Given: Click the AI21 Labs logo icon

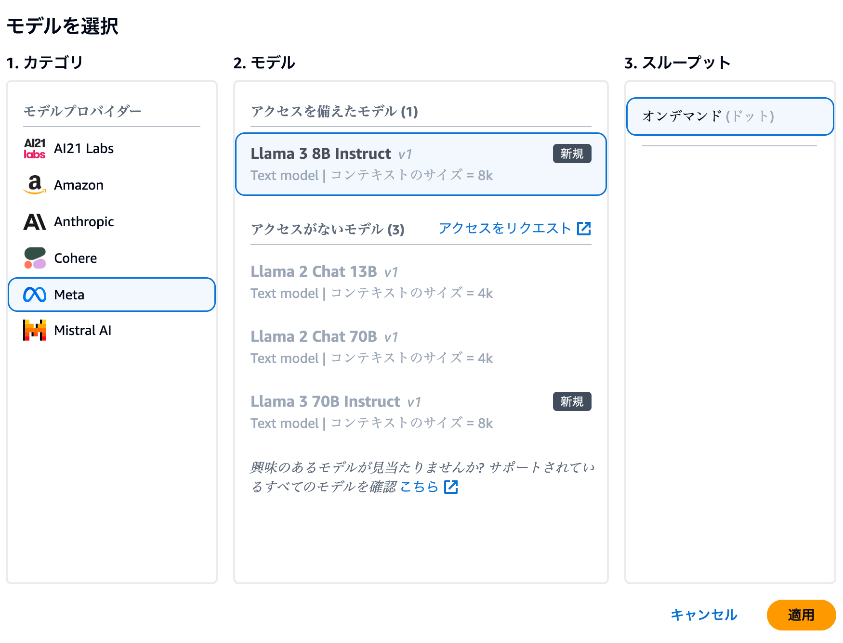Looking at the screenshot, I should click(35, 148).
